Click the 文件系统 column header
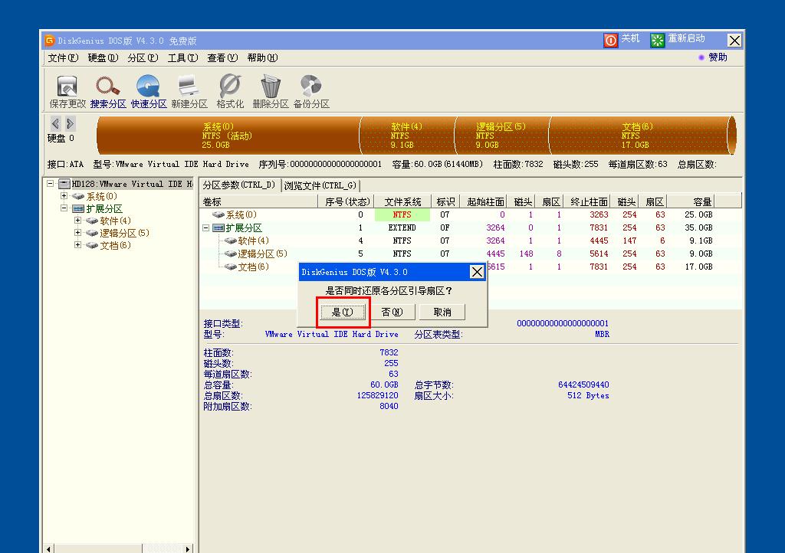The width and height of the screenshot is (785, 553). click(x=402, y=201)
